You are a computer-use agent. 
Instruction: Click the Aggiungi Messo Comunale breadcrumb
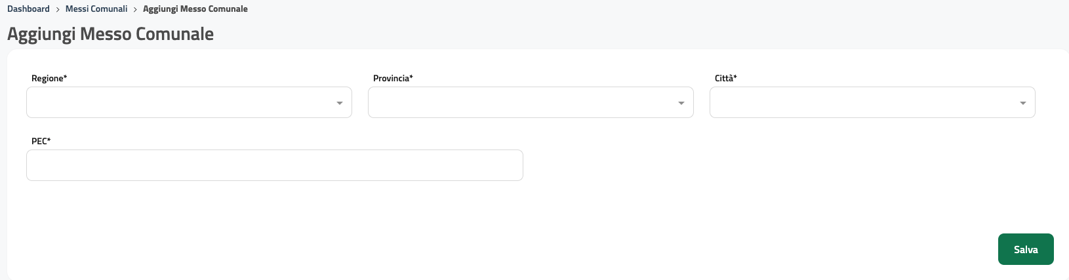(195, 9)
